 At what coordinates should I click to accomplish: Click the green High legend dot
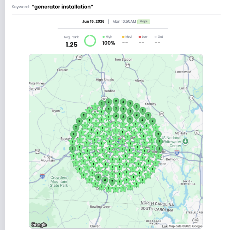[104, 37]
